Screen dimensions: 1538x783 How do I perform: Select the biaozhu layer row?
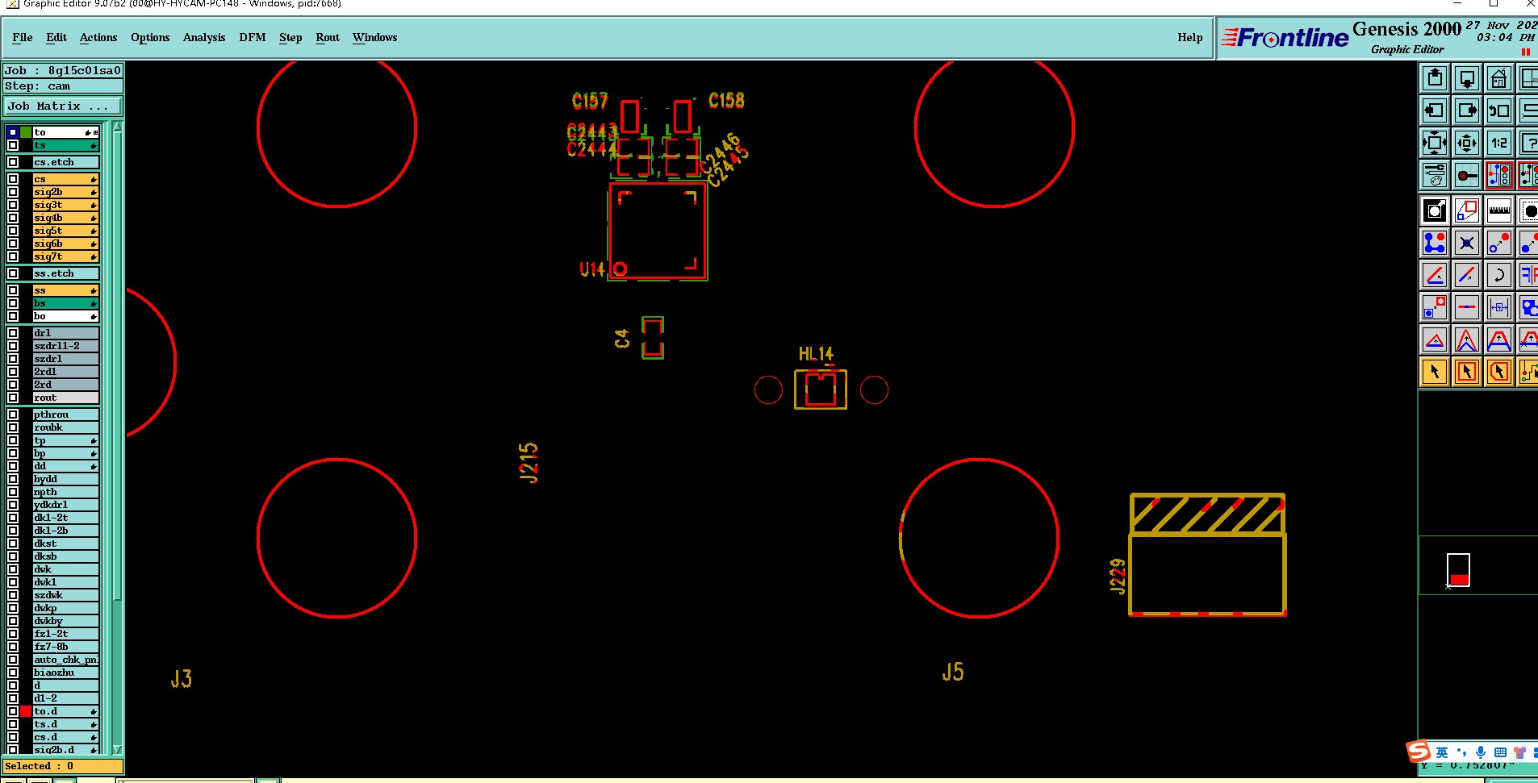click(65, 673)
